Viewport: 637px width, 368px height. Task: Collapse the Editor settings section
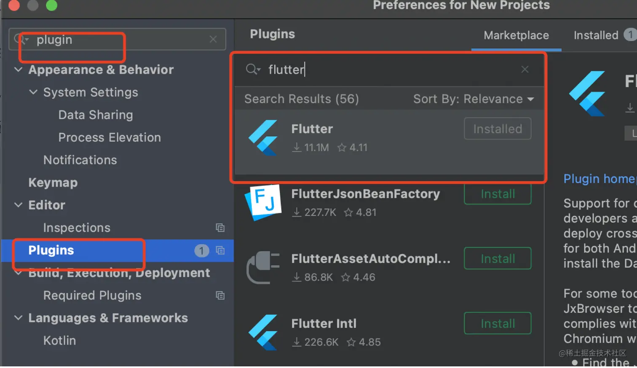tap(19, 205)
